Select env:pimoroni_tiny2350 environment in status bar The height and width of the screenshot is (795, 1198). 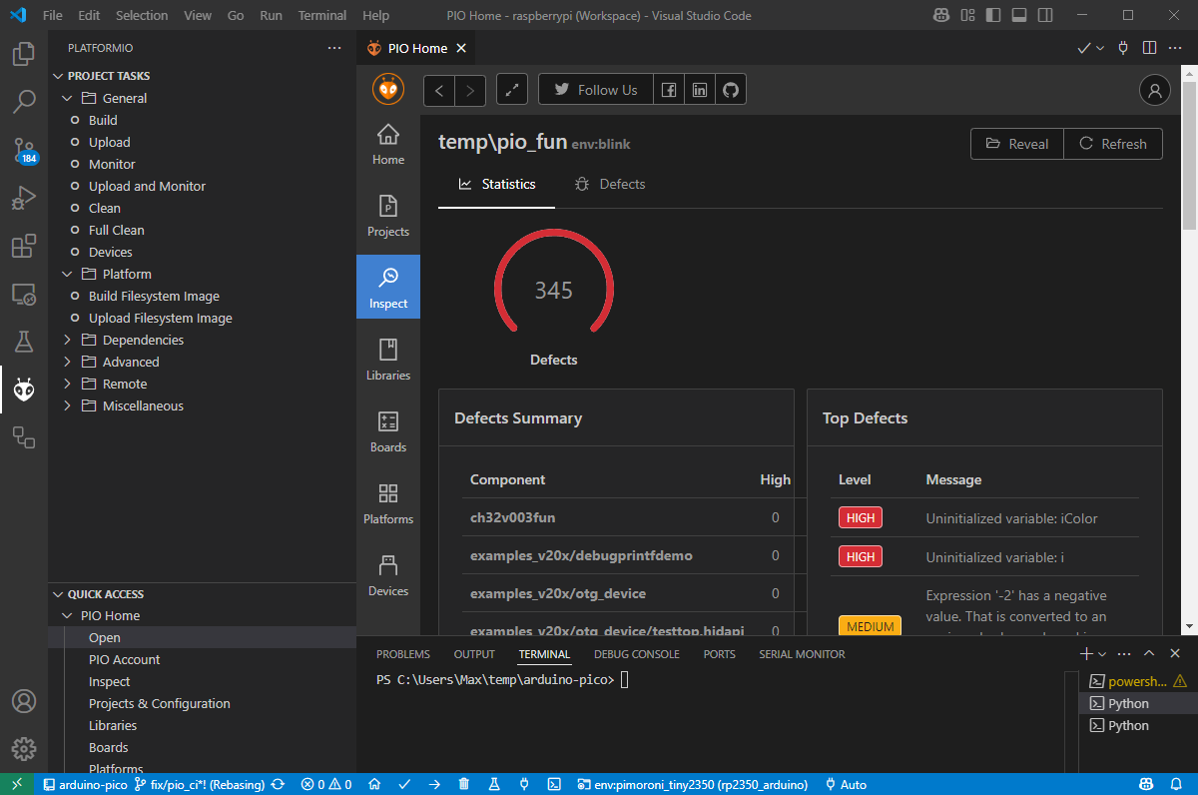pyautogui.click(x=692, y=785)
